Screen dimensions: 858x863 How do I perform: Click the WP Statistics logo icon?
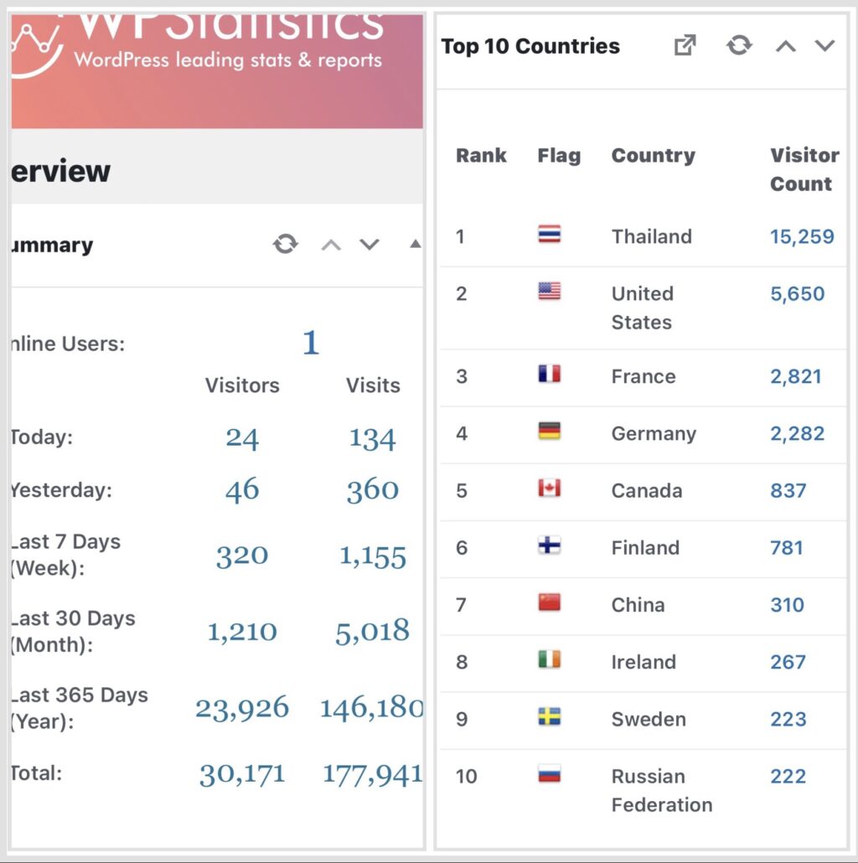pos(35,46)
